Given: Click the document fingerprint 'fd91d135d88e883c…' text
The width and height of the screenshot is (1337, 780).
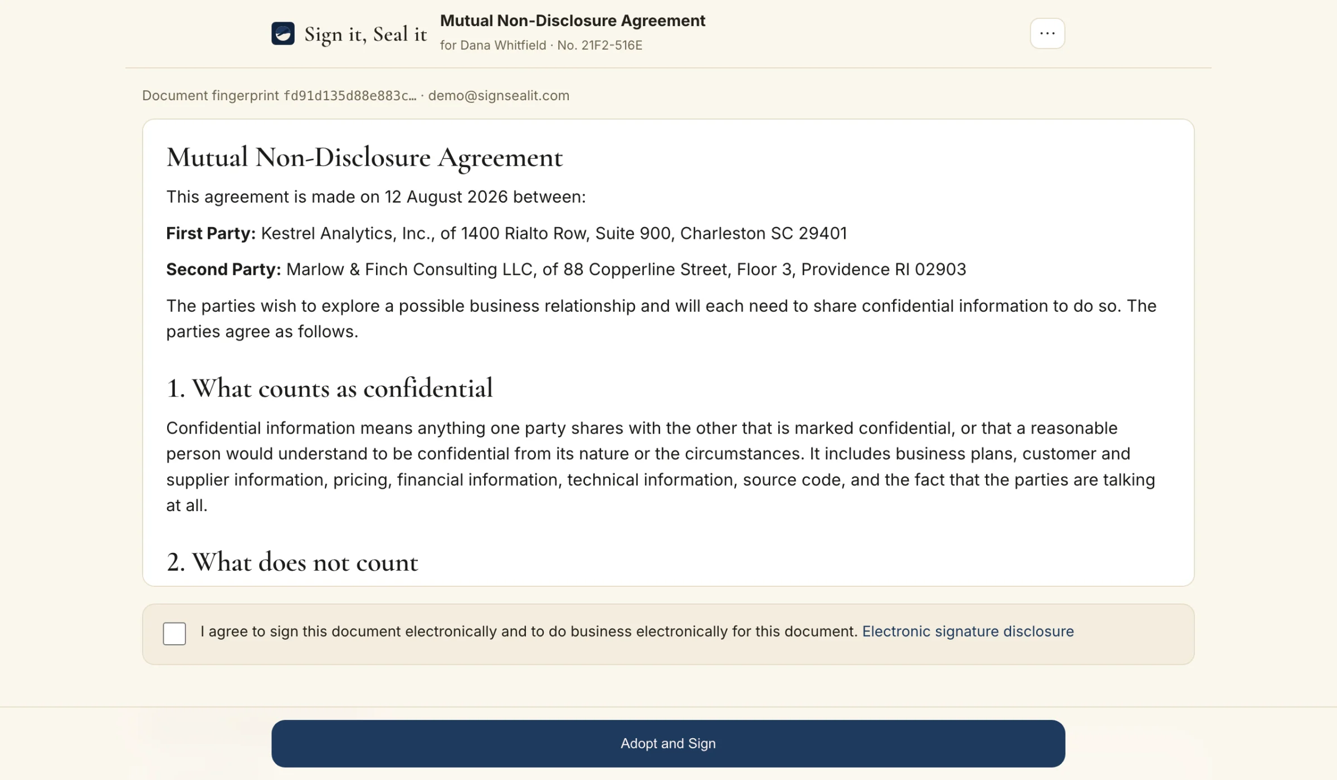Looking at the screenshot, I should click(x=350, y=95).
